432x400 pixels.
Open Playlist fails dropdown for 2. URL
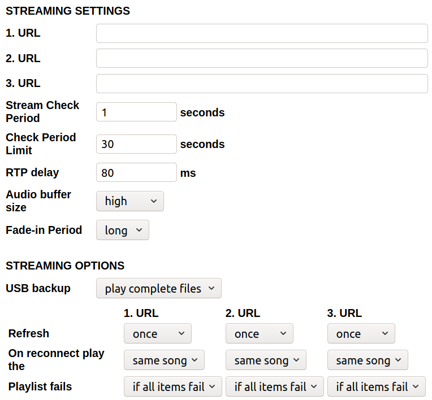point(275,386)
